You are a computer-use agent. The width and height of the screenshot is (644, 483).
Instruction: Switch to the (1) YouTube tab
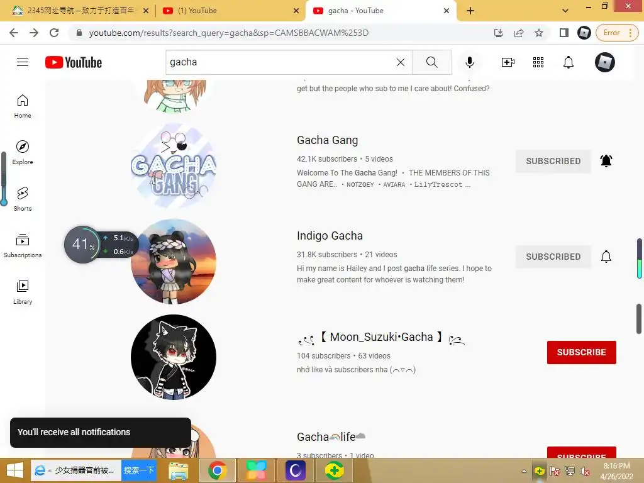tap(230, 11)
